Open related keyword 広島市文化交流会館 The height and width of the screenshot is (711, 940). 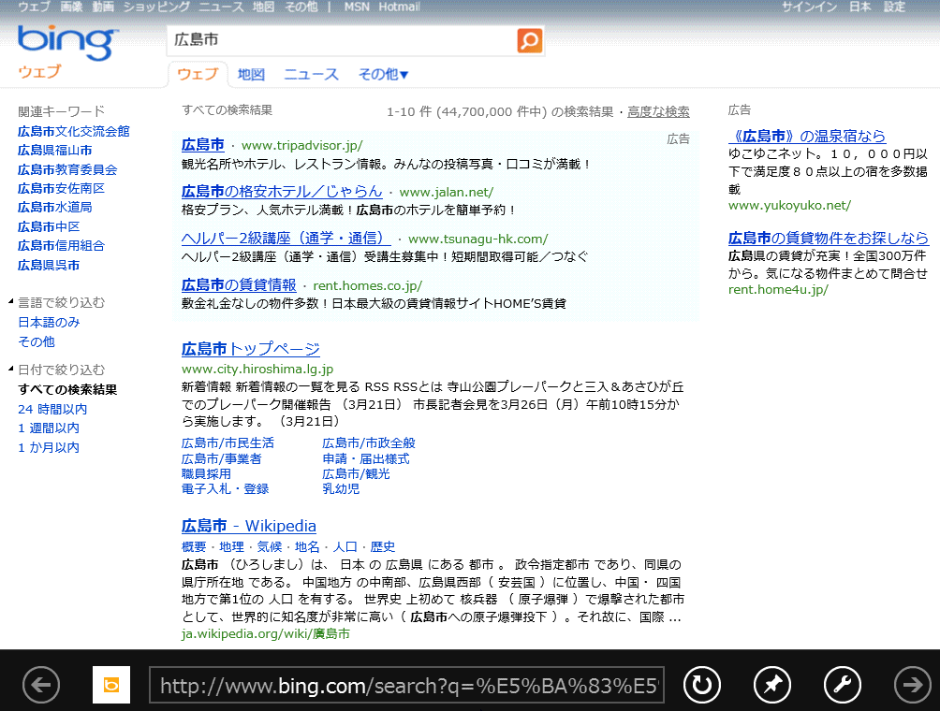pos(74,131)
